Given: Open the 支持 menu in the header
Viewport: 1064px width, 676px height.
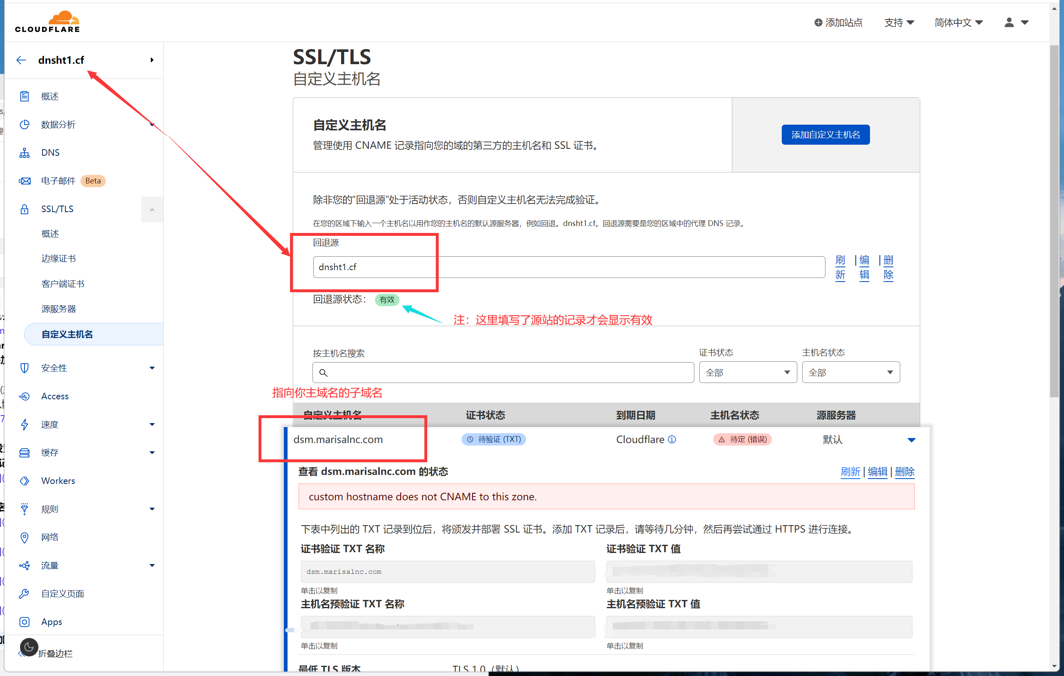Looking at the screenshot, I should [899, 22].
